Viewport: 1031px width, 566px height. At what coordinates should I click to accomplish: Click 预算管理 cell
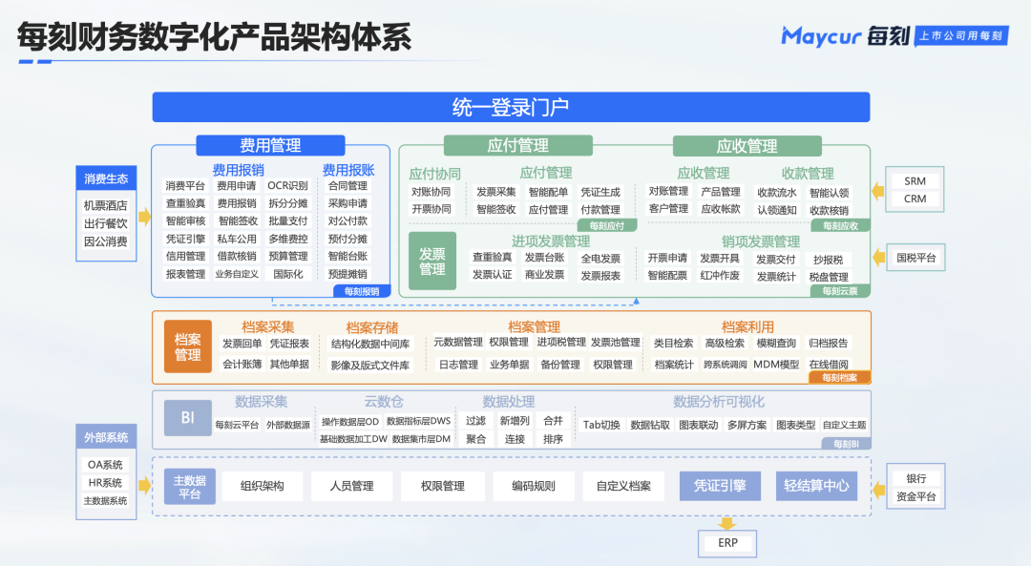(x=287, y=256)
